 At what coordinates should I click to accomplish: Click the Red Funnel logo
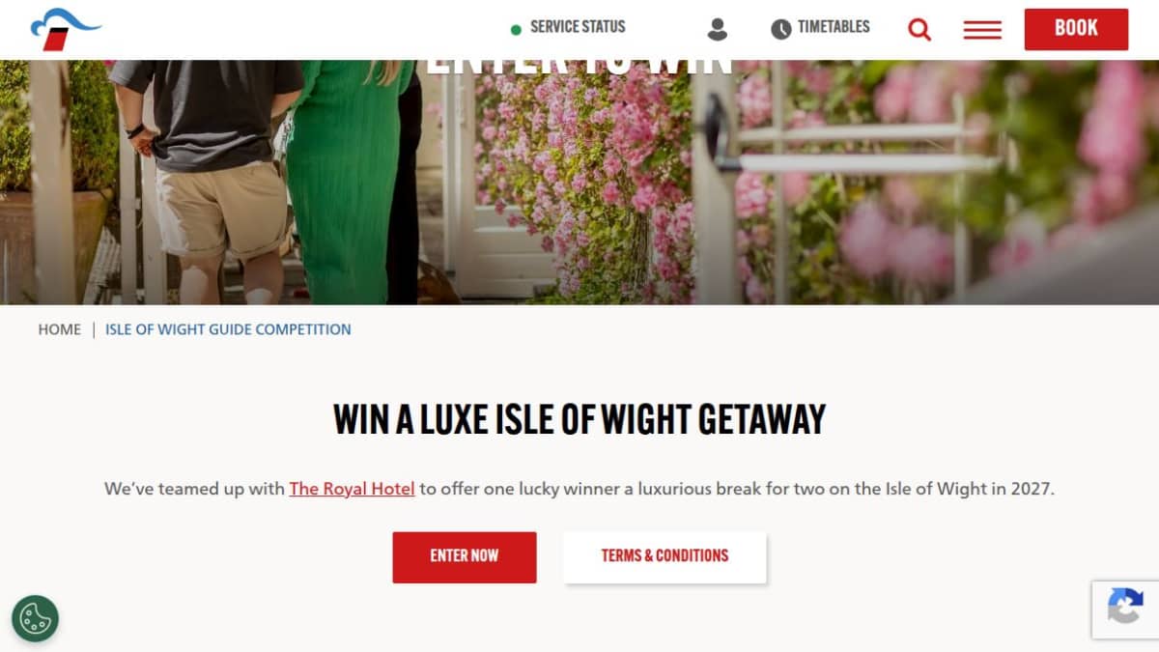coord(65,29)
